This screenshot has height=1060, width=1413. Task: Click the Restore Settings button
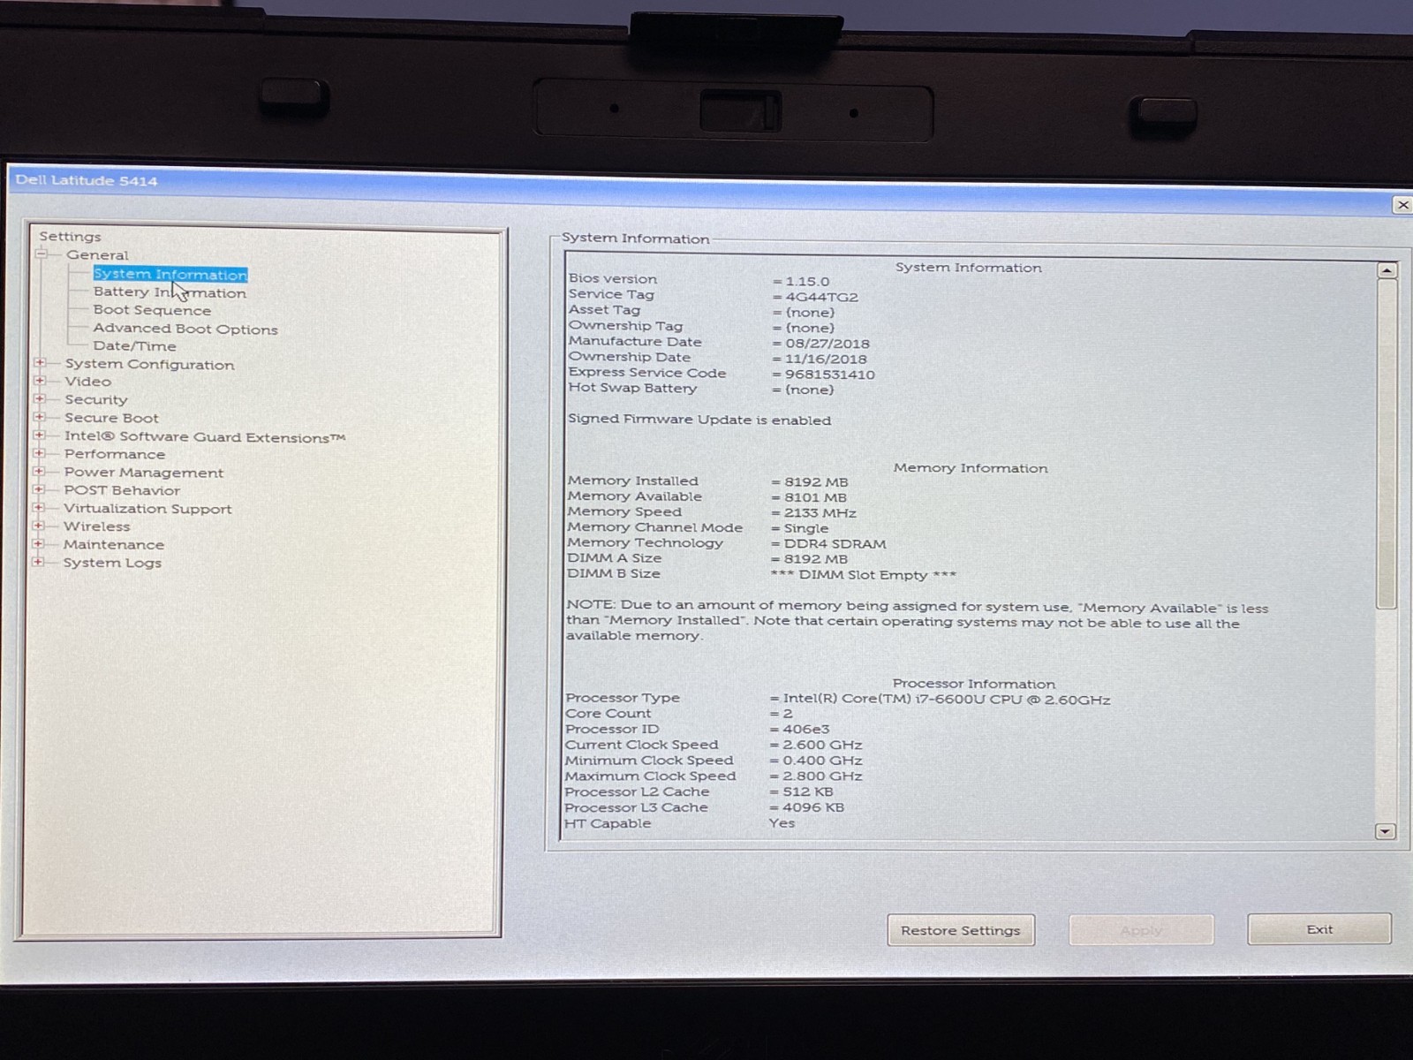pos(961,930)
